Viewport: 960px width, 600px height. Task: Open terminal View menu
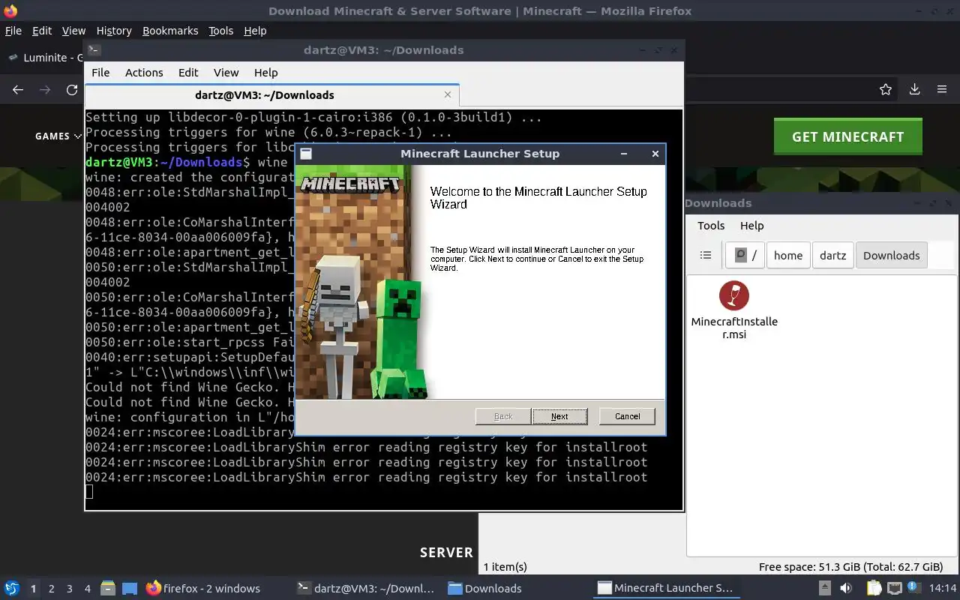[x=226, y=73]
